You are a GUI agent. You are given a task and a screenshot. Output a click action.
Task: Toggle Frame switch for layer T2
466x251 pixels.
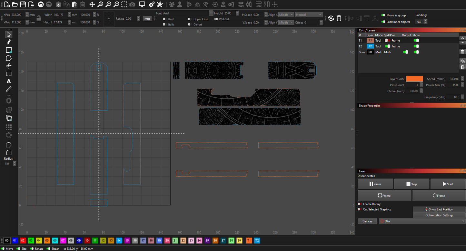(x=387, y=46)
